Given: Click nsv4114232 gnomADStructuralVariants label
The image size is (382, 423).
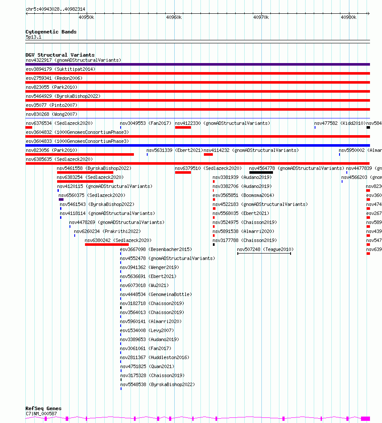Looking at the screenshot, I should [251, 150].
